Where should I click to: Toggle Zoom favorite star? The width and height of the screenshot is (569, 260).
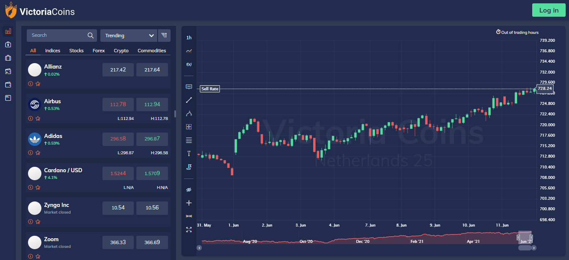pos(38,256)
